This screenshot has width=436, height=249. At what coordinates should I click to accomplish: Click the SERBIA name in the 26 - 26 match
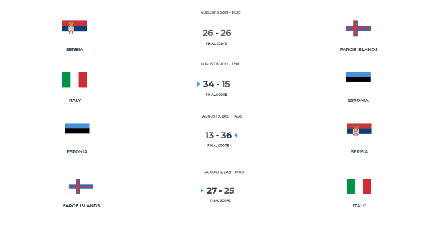(74, 49)
